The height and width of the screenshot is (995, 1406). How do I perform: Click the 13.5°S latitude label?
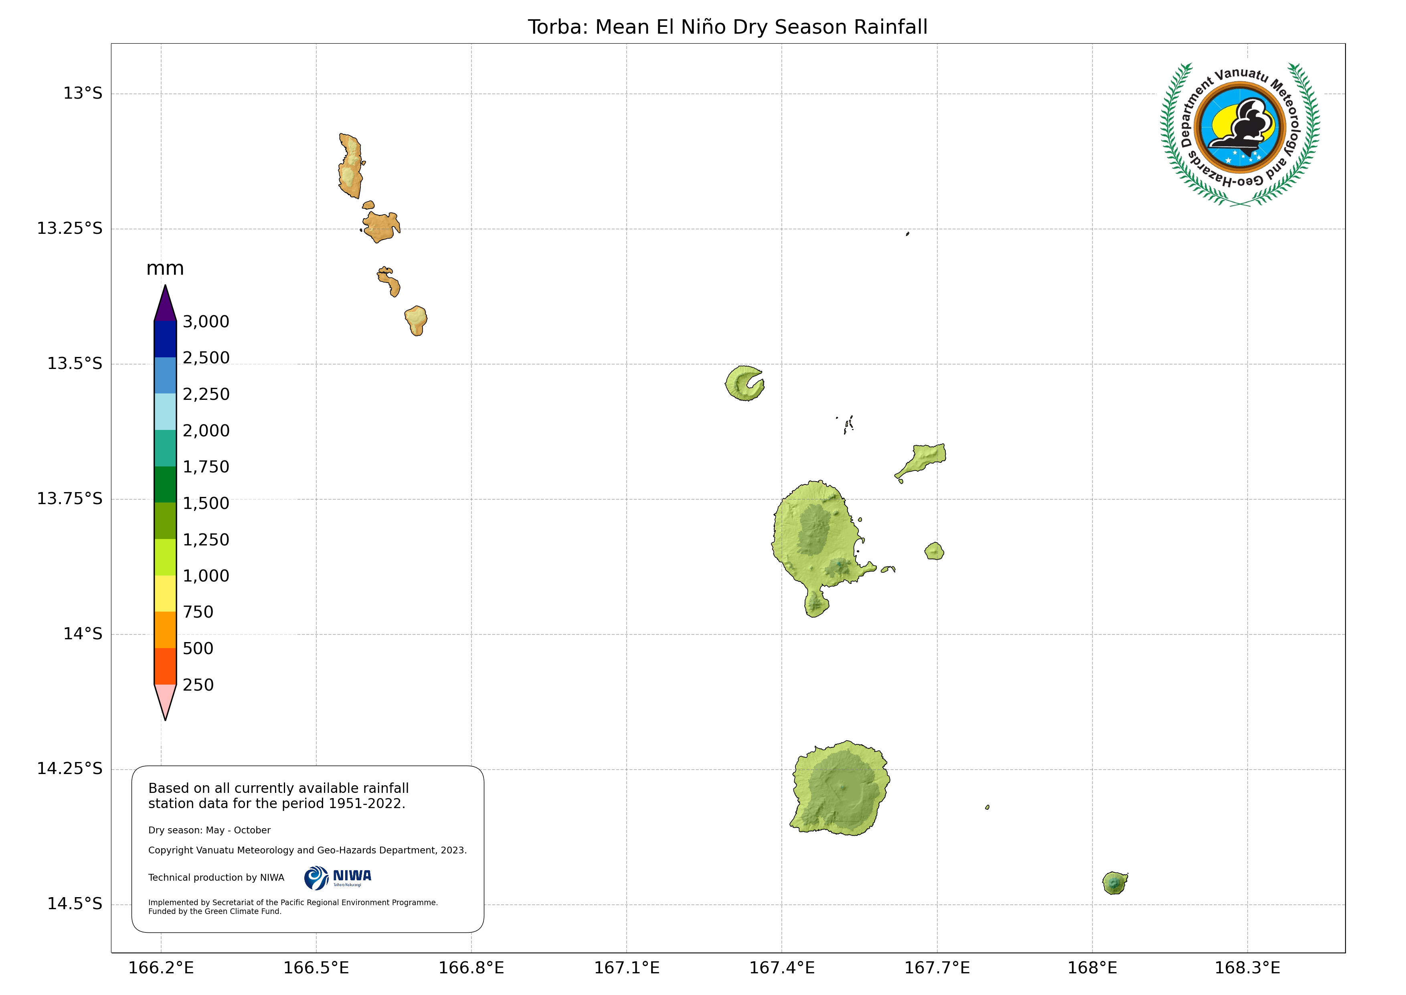[x=75, y=363]
